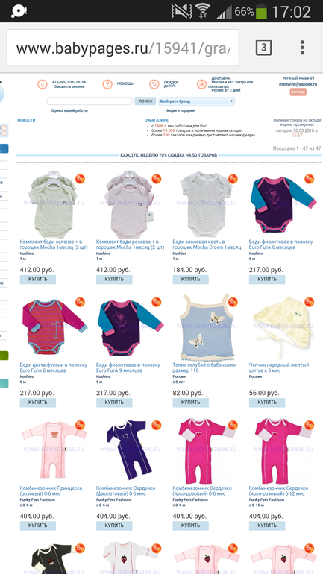The width and height of the screenshot is (323, 574).
Task: Tap 70% badge on the green bodysuit set
Action: pyautogui.click(x=81, y=179)
